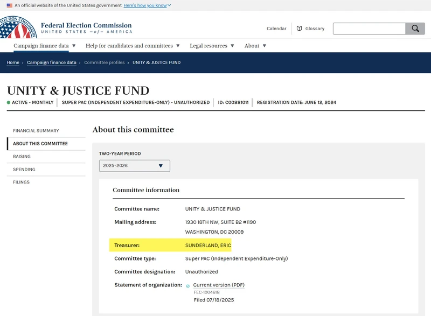This screenshot has width=431, height=316.
Task: Click Committee profiles breadcrumb
Action: (105, 62)
